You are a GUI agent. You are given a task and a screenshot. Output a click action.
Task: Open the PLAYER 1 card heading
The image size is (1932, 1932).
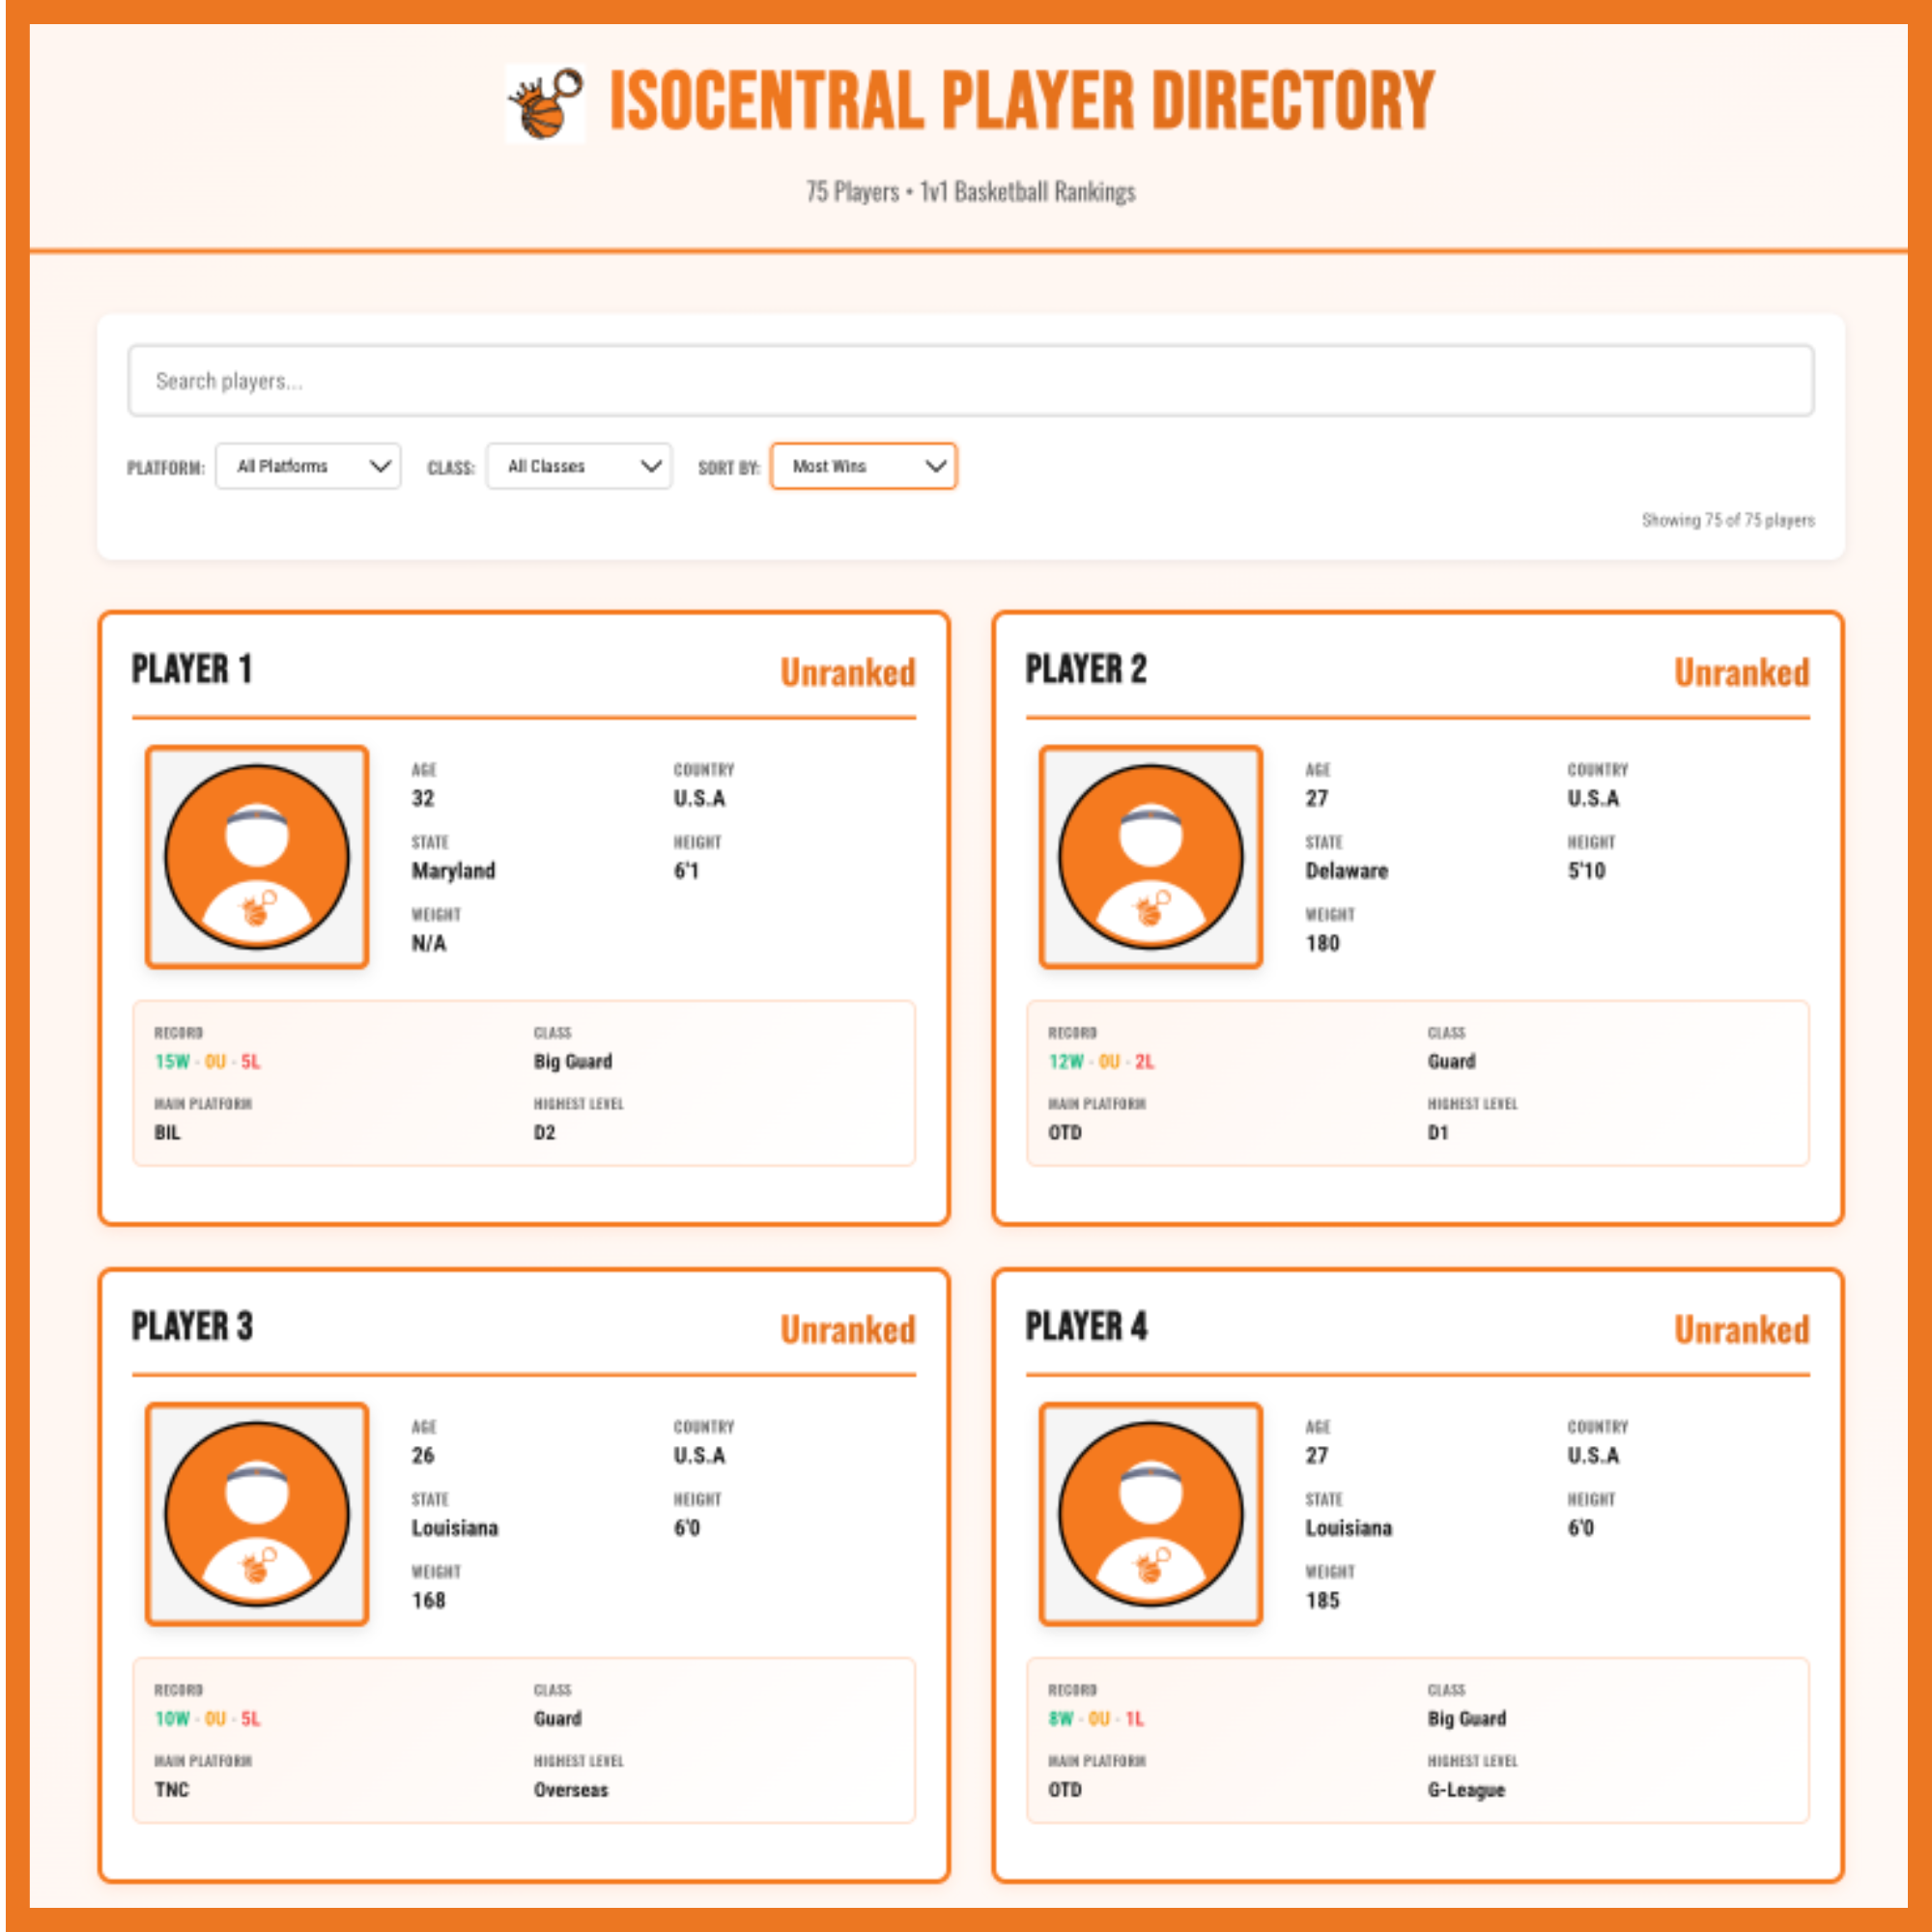192,669
